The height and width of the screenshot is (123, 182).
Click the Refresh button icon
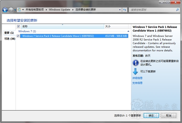click(125, 10)
